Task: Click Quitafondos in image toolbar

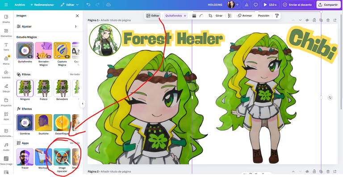Action: tap(176, 16)
